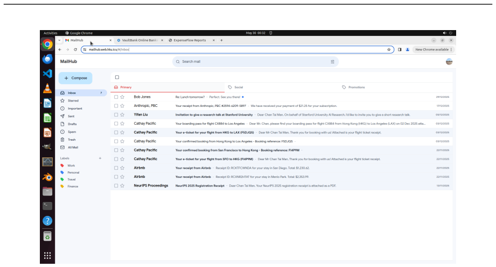Image resolution: width=496 pixels, height=267 pixels.
Task: Open LibreOffice Impress from the dock
Action: [47, 133]
